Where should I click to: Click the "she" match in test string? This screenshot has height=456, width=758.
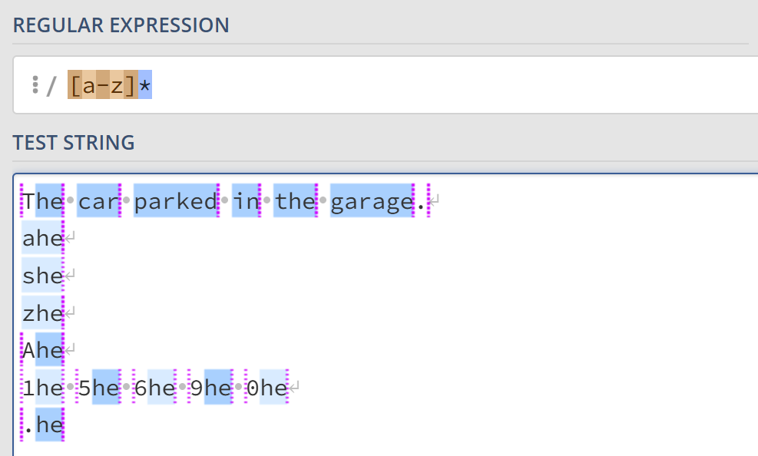click(x=42, y=275)
